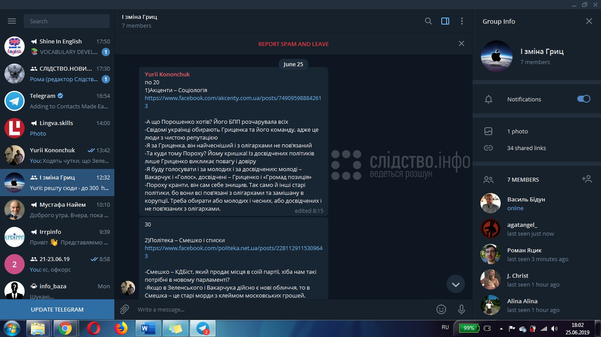Open the politeka.net.ua Facebook post link
The width and height of the screenshot is (601, 337).
click(x=234, y=252)
